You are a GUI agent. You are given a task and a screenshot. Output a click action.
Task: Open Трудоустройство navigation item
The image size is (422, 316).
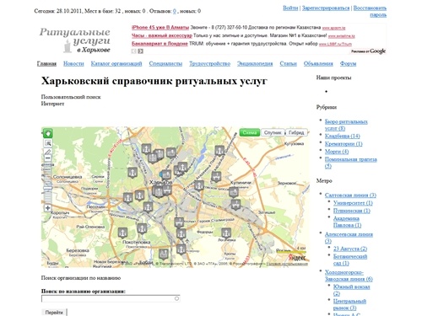click(x=210, y=63)
